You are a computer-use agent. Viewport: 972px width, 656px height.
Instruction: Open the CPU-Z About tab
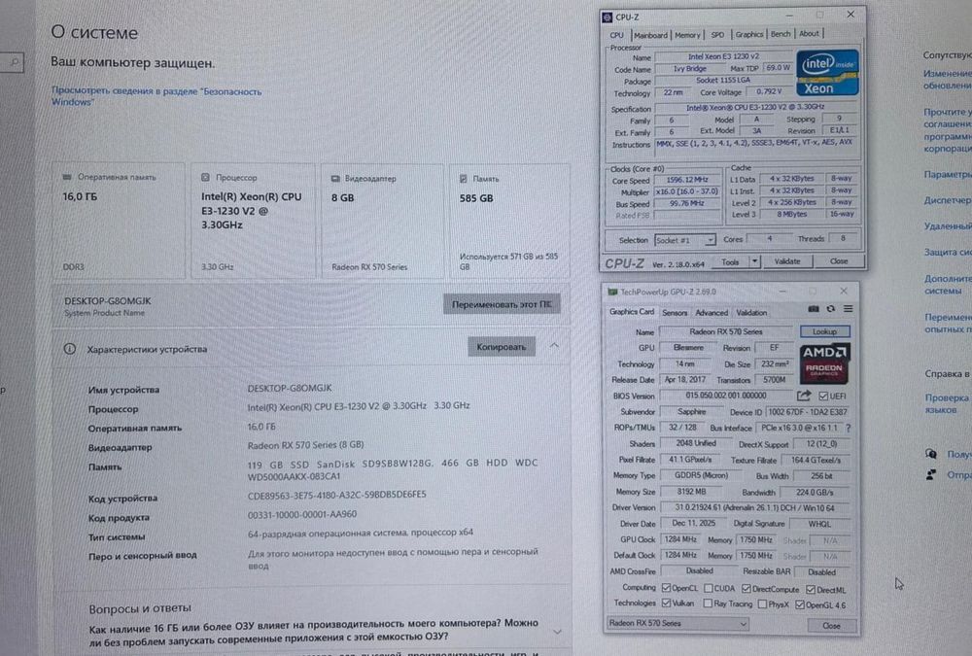click(809, 33)
